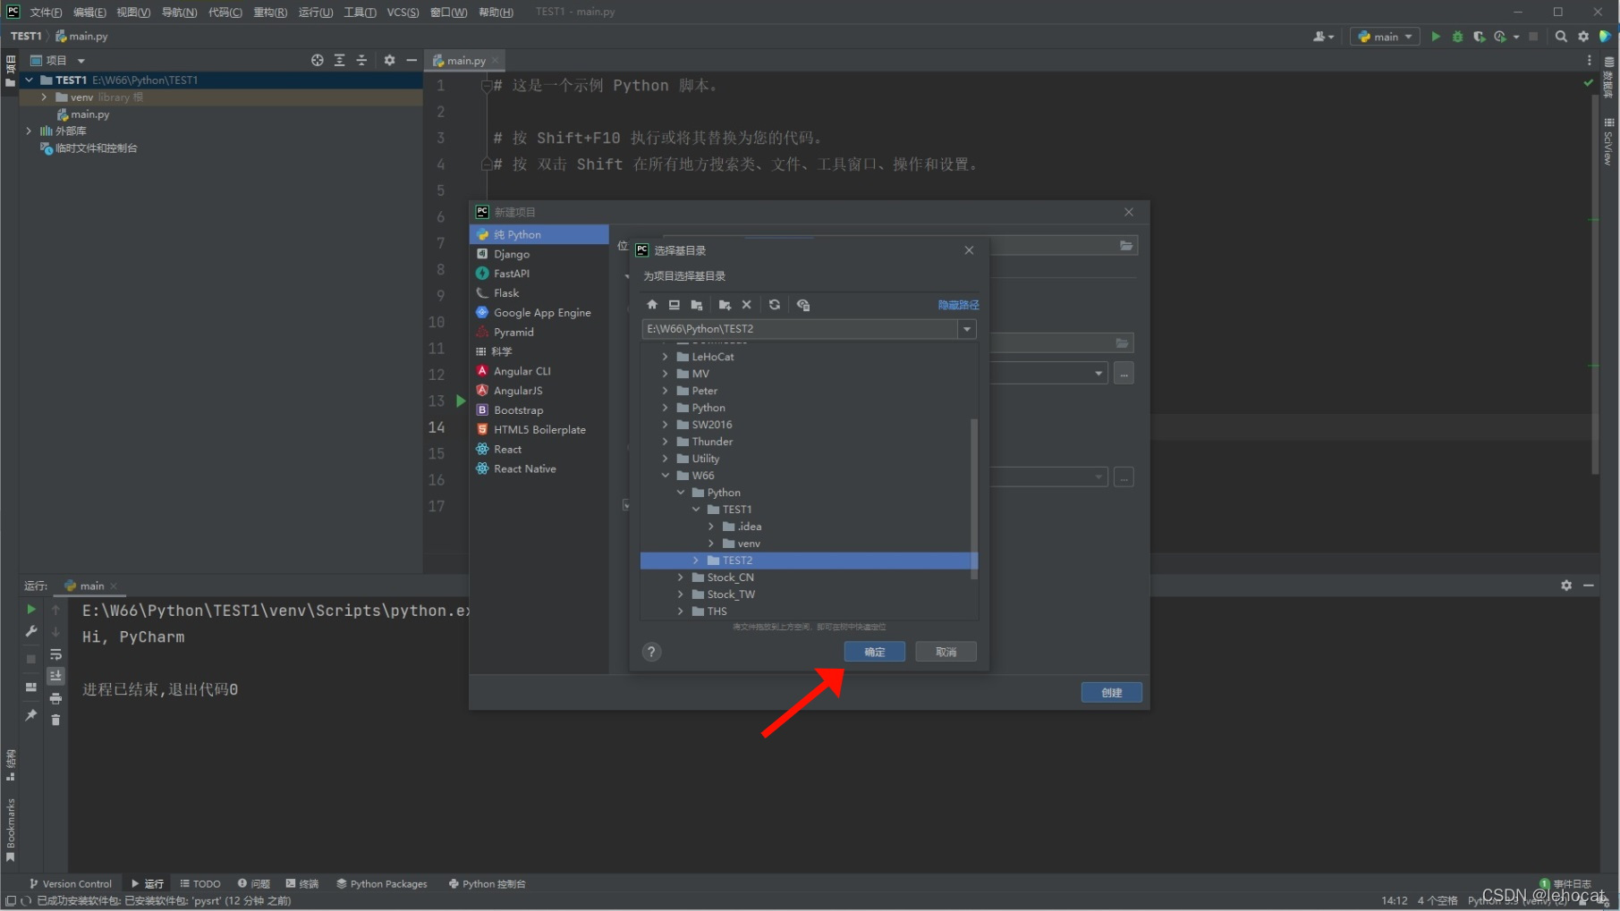Expand all in the project panel
Screen dimensions: 1620x911
point(340,60)
